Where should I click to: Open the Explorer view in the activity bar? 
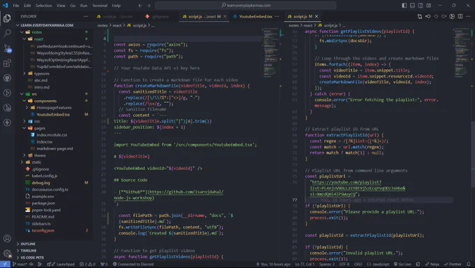point(7,18)
